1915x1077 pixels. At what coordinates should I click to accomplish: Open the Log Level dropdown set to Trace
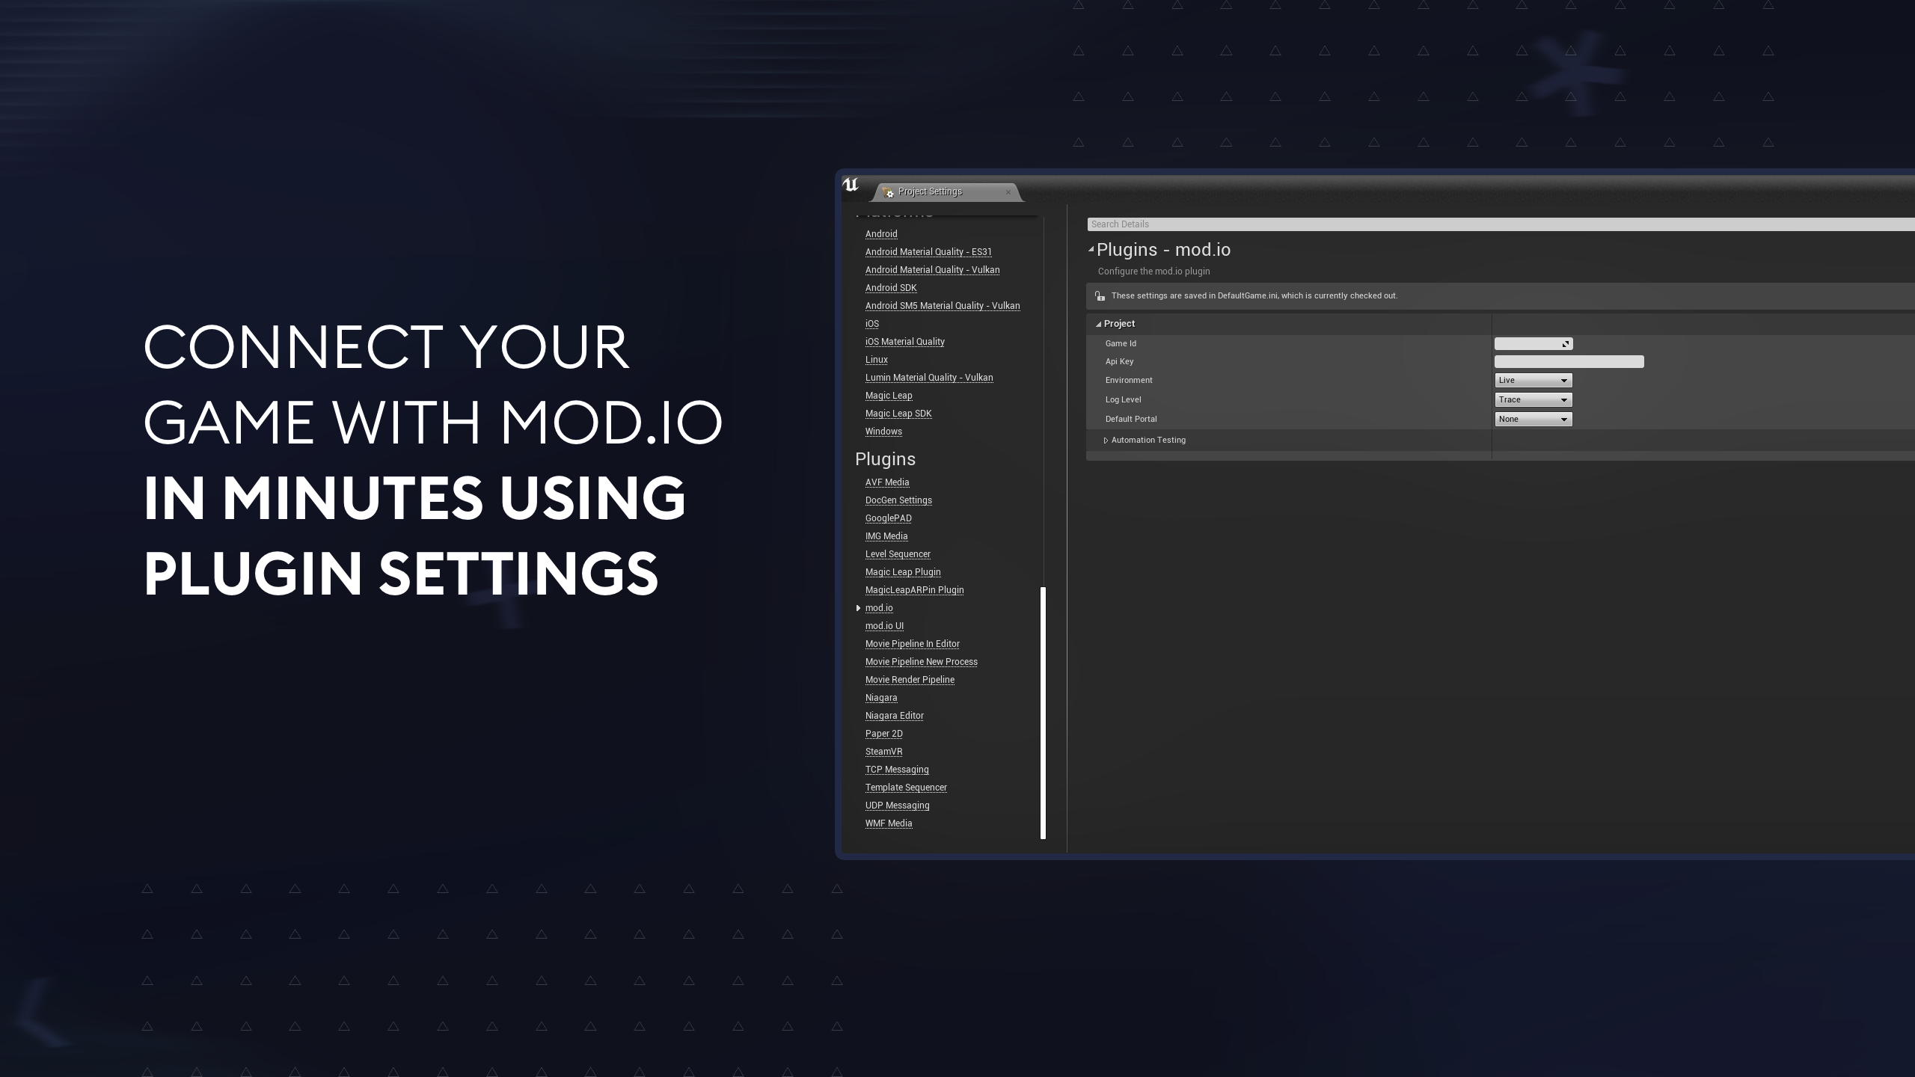click(x=1533, y=400)
